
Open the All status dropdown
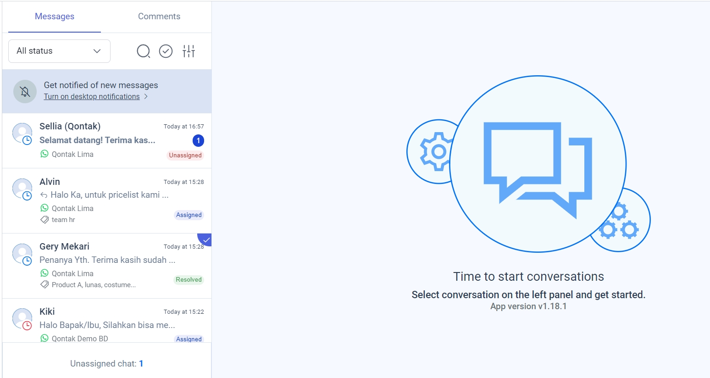point(59,51)
